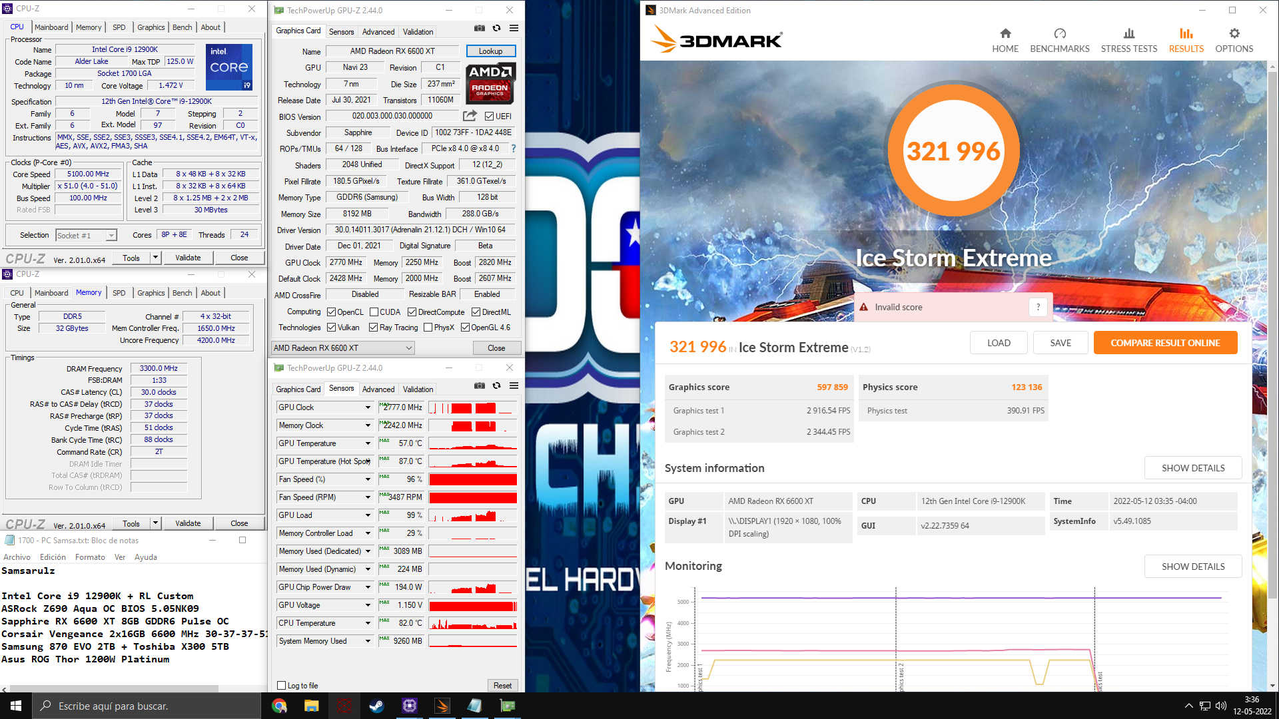Open 3DMark HOME icon
The image size is (1279, 719).
(1005, 33)
